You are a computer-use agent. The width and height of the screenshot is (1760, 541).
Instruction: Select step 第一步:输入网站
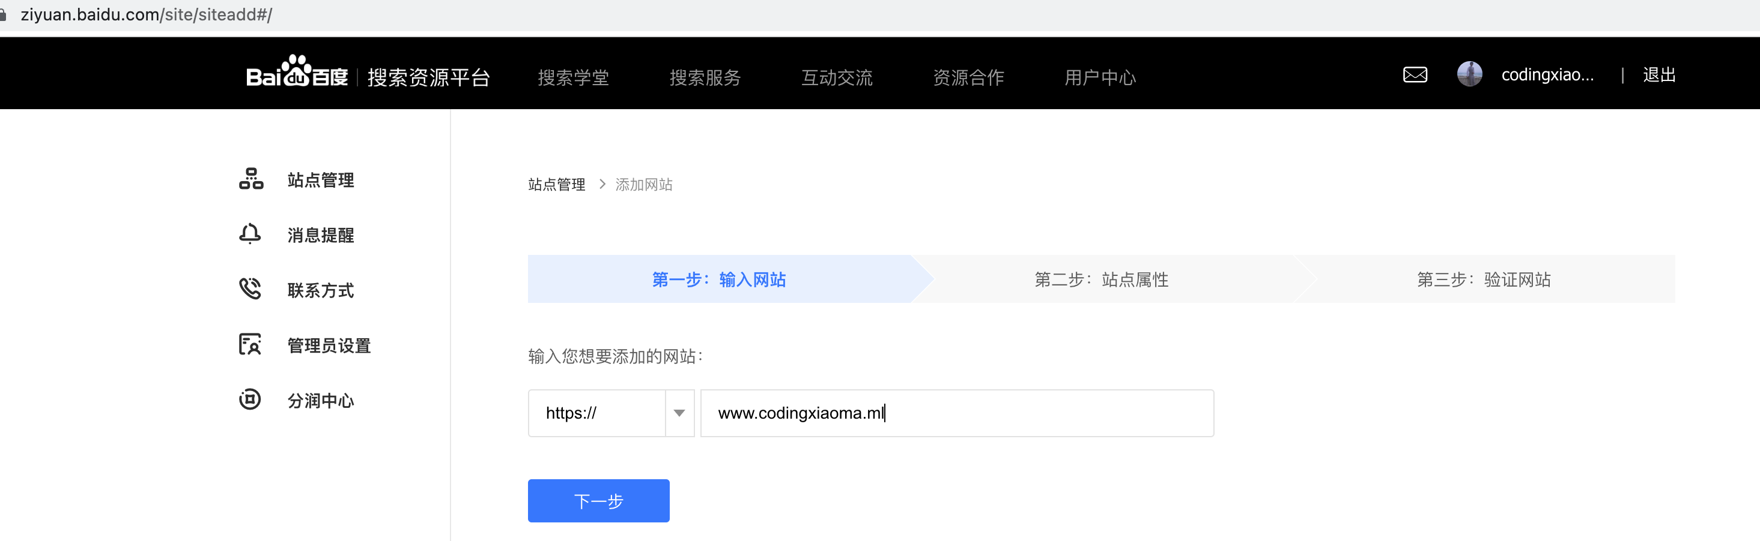click(x=719, y=279)
